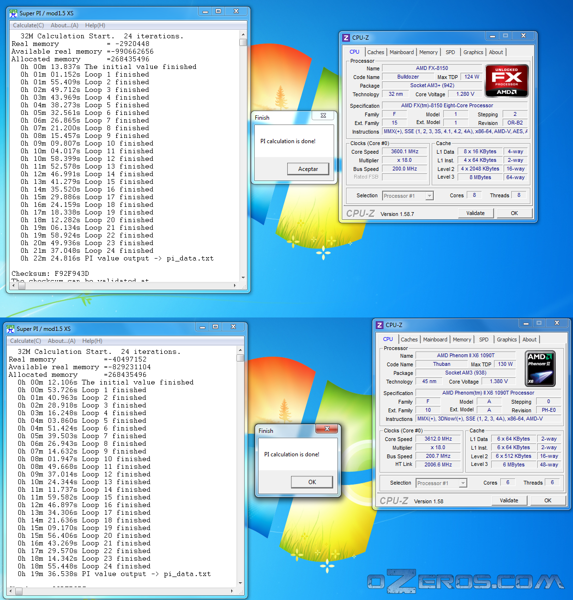This screenshot has height=600, width=573.
Task: Open the Help(H) menu in the bottom Super PI window
Action: (x=92, y=341)
